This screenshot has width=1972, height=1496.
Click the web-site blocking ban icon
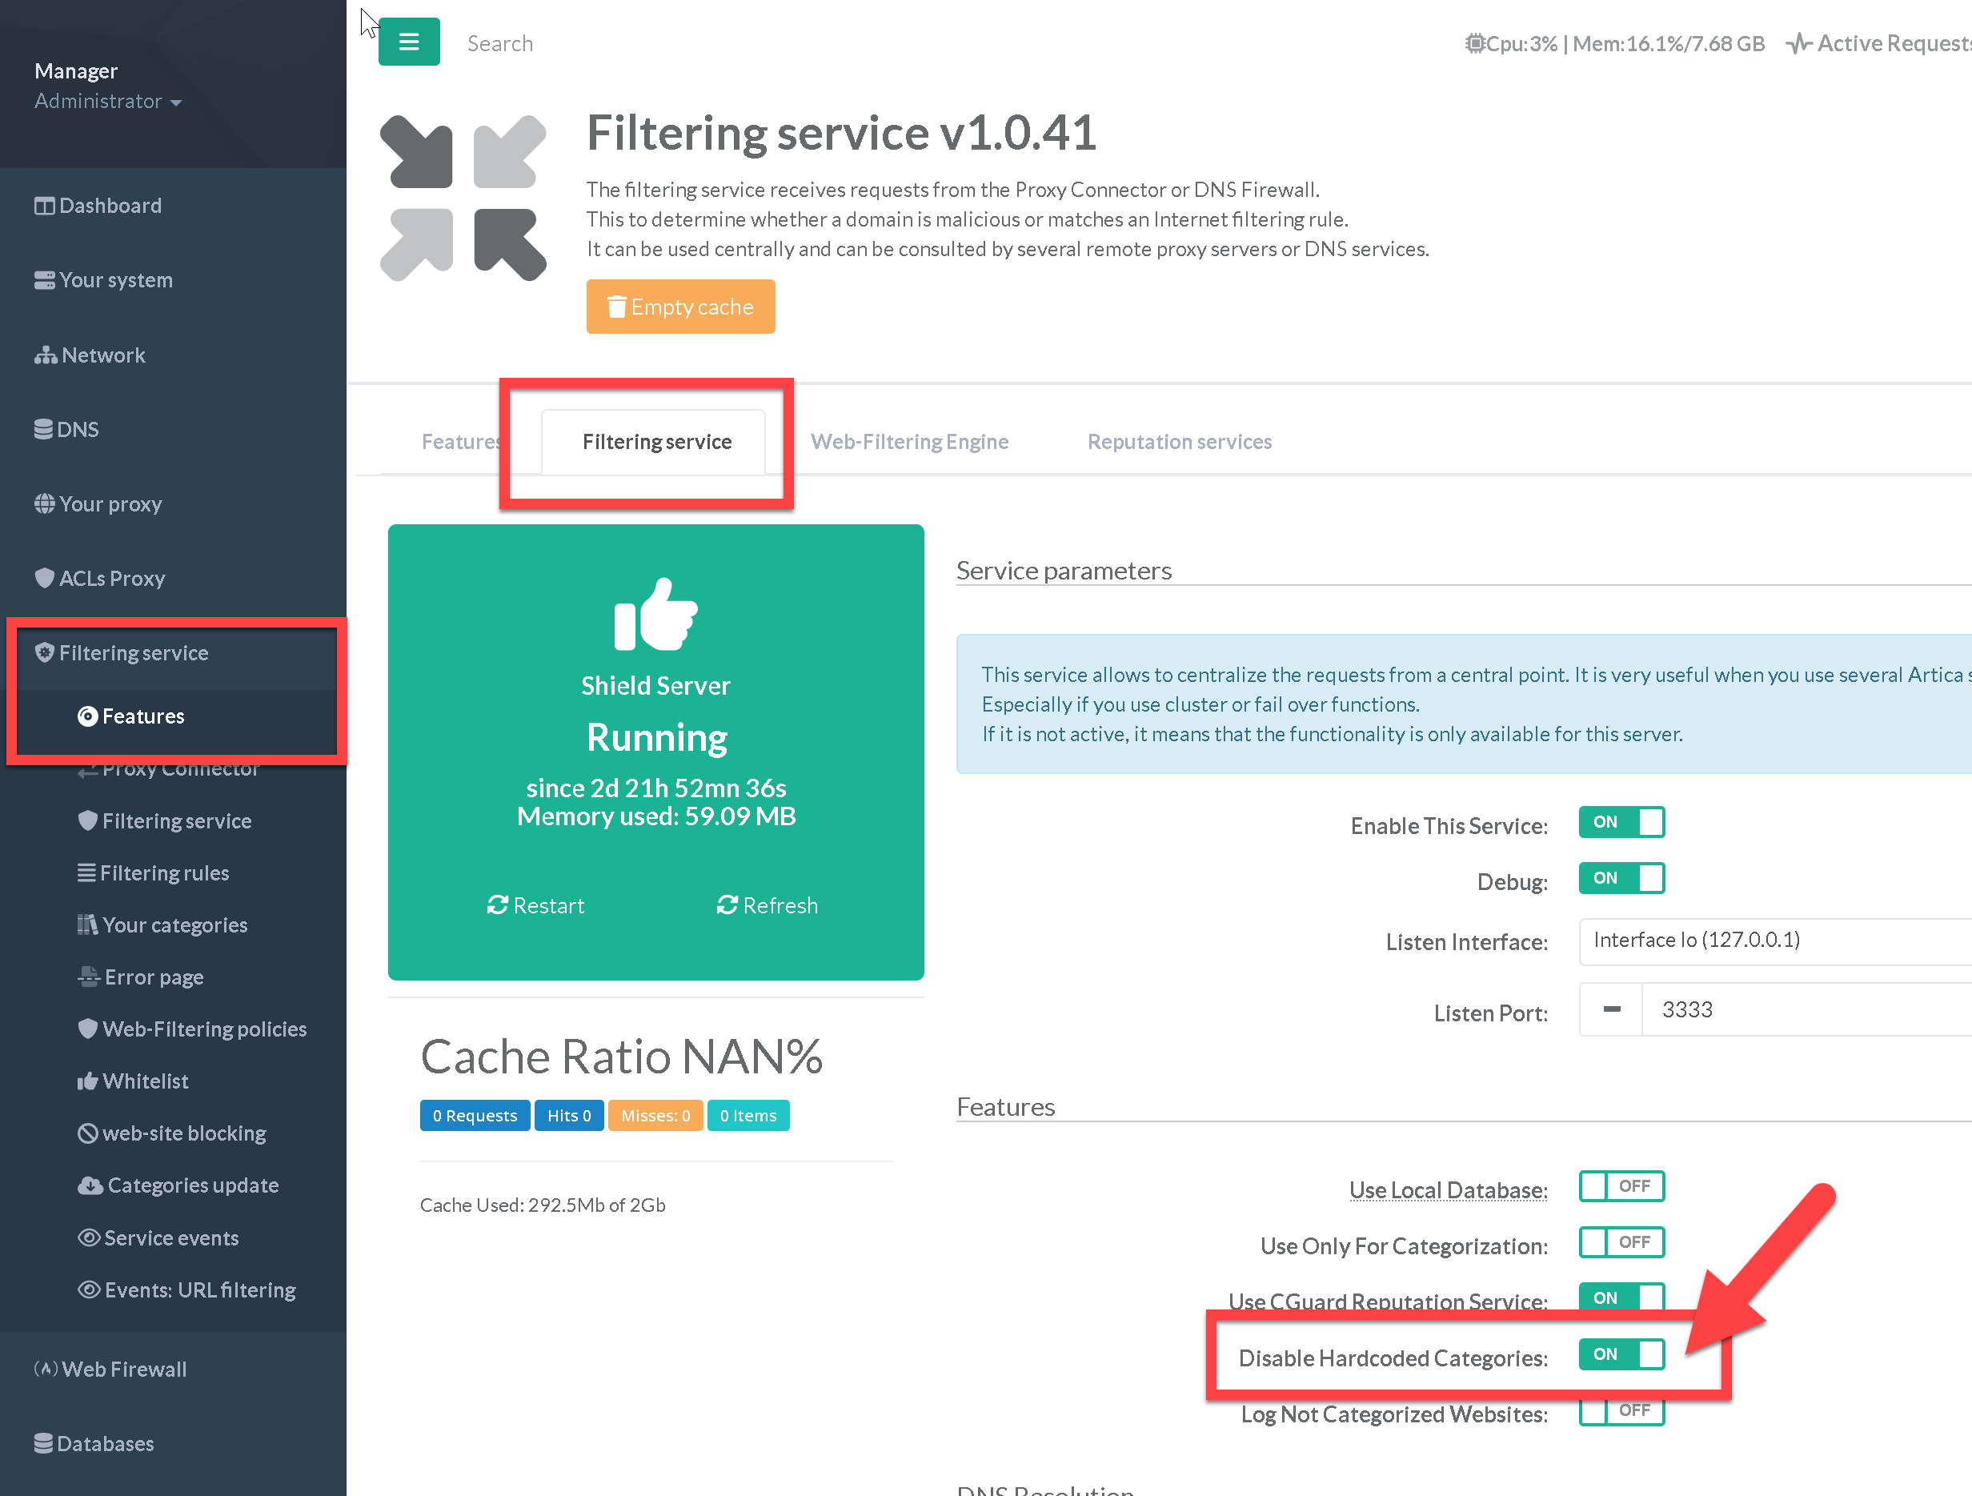87,1133
